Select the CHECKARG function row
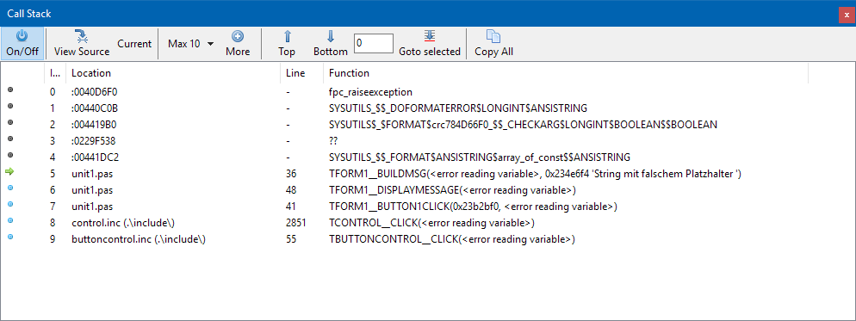This screenshot has width=856, height=321. [x=428, y=125]
